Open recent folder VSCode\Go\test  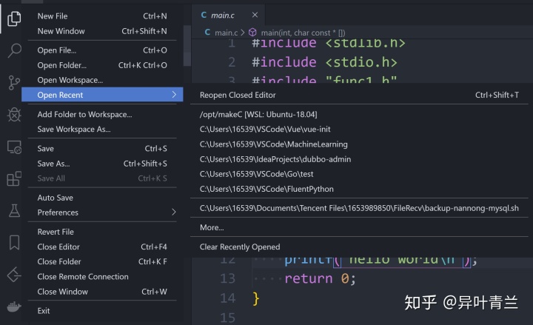[359, 174]
